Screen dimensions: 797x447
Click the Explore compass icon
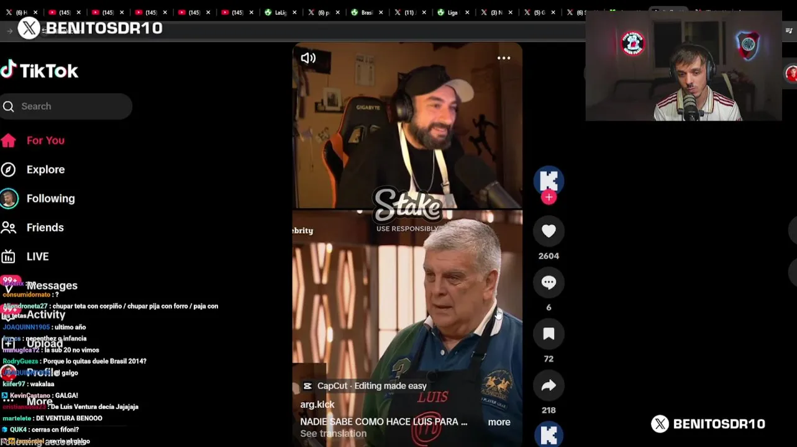click(9, 169)
